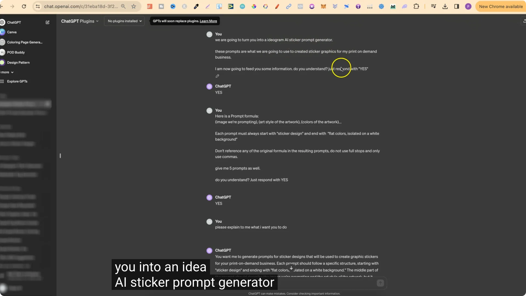Open Chrome downloads from the toolbar
526x296 pixels.
pos(445,6)
